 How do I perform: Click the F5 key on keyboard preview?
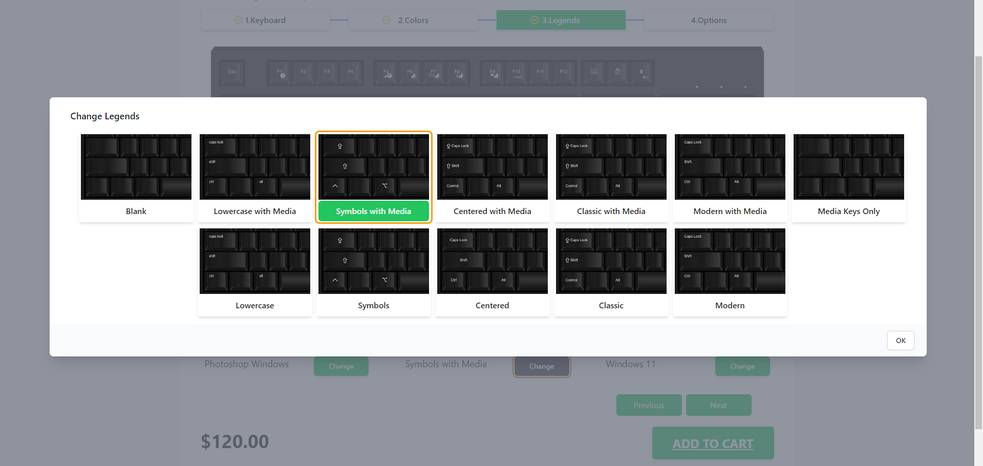click(386, 73)
